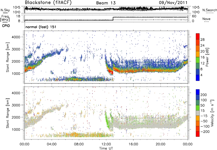Click the frequency step-up line near 13:00
Viewport: 217px width, 150px height.
[x=113, y=19]
